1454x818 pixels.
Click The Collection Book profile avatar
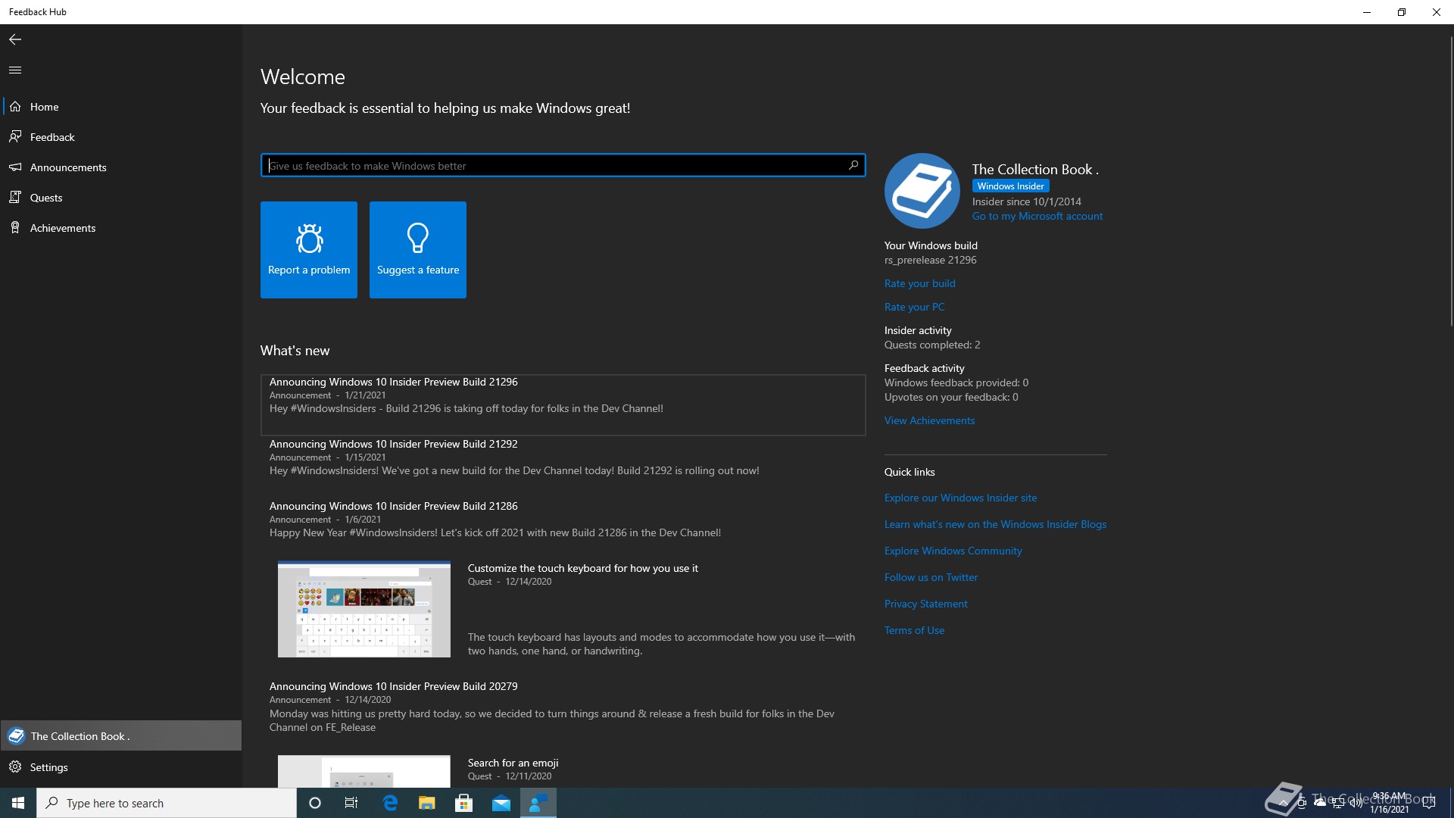(922, 191)
